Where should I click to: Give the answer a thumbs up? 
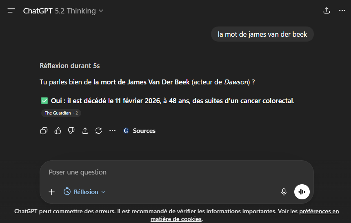pos(58,130)
